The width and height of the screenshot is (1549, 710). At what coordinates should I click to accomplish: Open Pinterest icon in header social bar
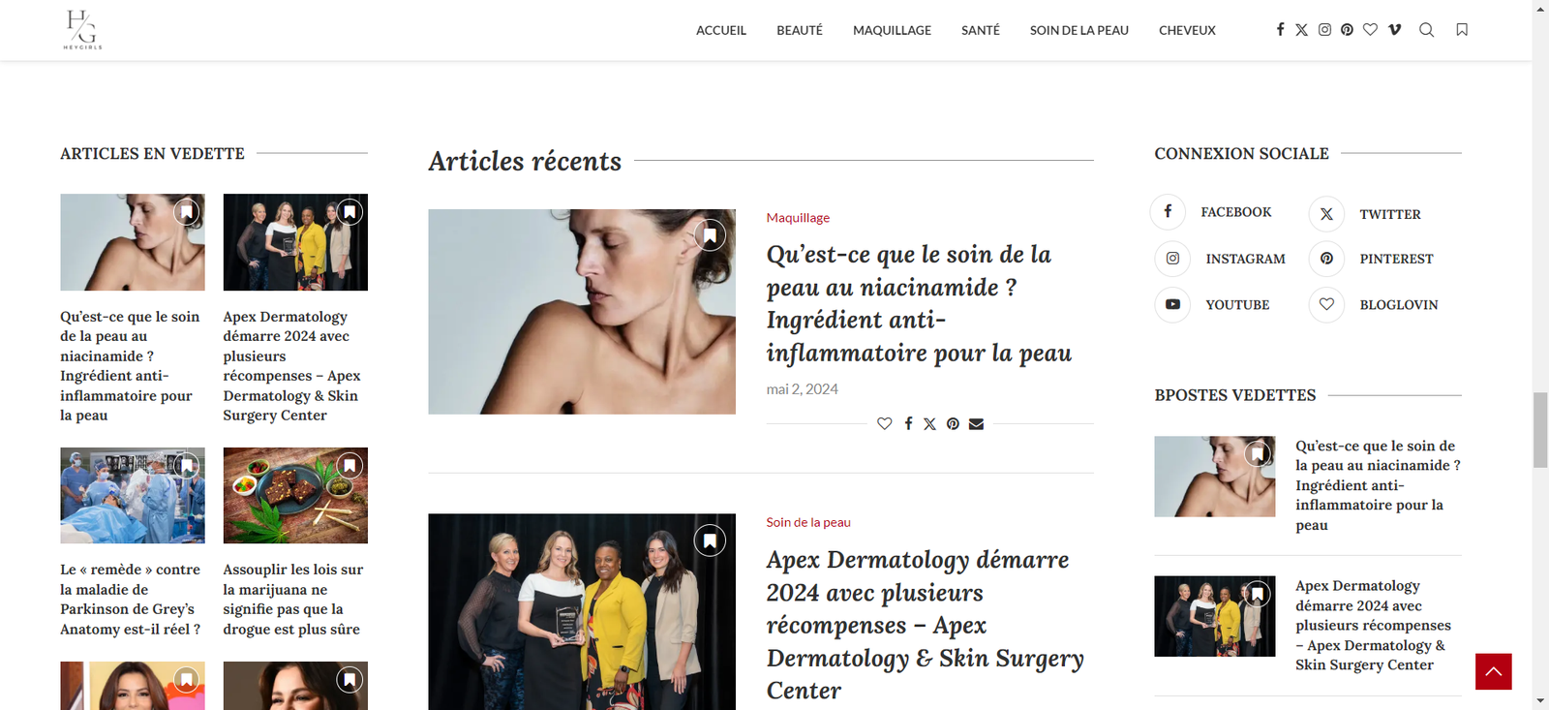click(1347, 30)
